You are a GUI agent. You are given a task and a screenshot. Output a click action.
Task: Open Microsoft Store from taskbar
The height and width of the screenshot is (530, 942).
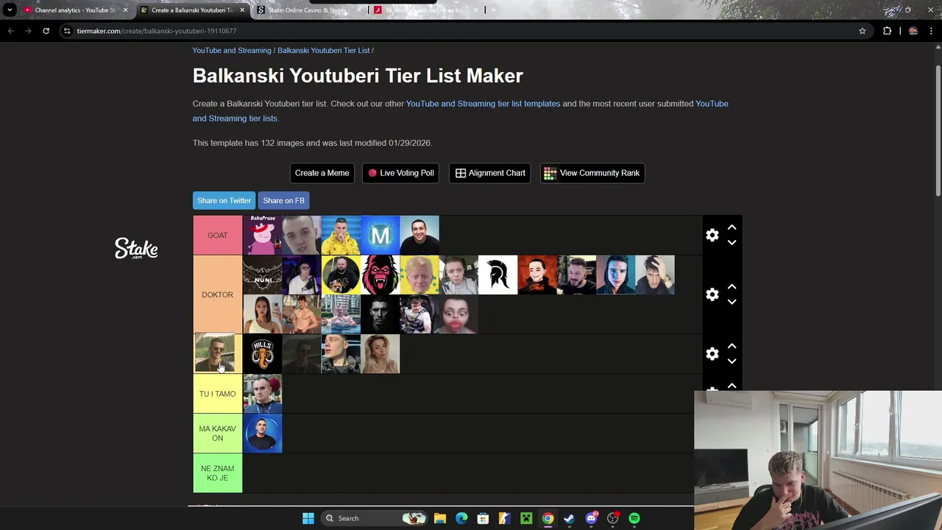(x=483, y=518)
